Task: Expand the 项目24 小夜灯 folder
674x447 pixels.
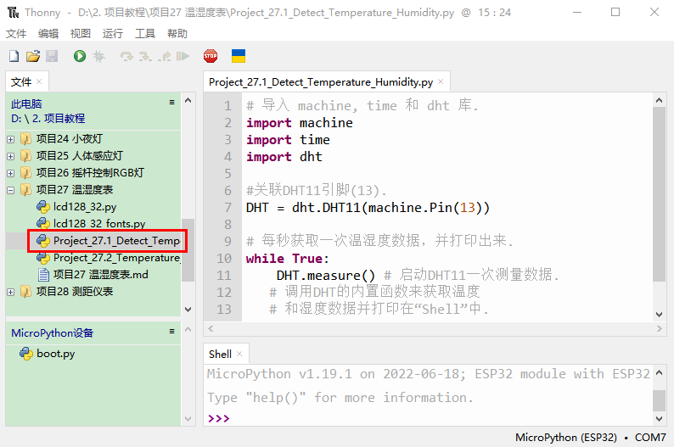Action: click(11, 138)
